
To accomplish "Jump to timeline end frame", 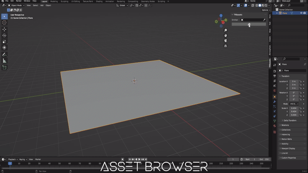I will 146,159.
